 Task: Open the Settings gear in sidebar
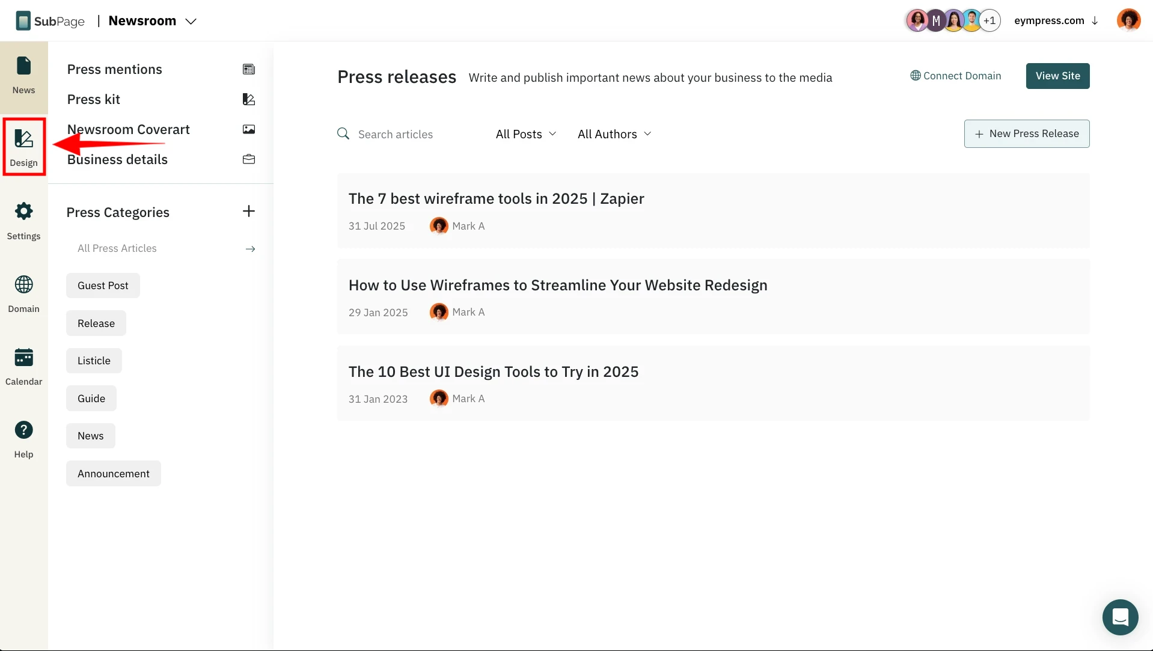23,221
